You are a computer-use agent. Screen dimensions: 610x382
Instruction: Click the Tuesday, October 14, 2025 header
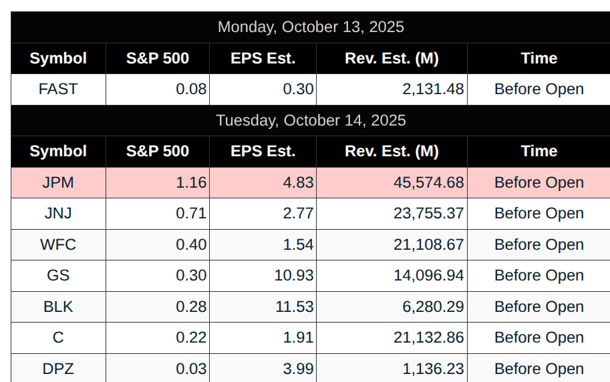[311, 120]
